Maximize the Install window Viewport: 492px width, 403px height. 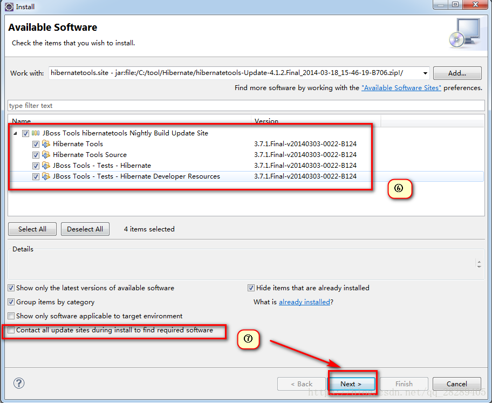click(455, 4)
